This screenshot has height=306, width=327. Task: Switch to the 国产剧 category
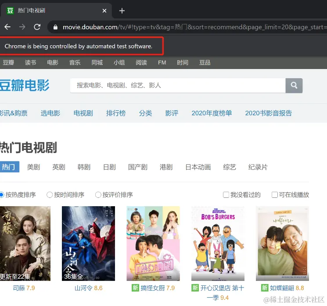click(x=138, y=167)
